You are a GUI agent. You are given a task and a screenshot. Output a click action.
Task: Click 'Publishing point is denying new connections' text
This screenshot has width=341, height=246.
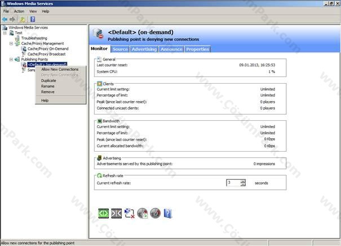153,39
